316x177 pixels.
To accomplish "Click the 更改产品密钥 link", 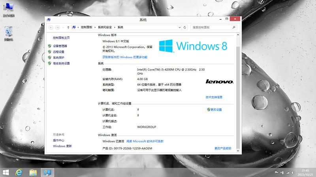I will point(223,149).
